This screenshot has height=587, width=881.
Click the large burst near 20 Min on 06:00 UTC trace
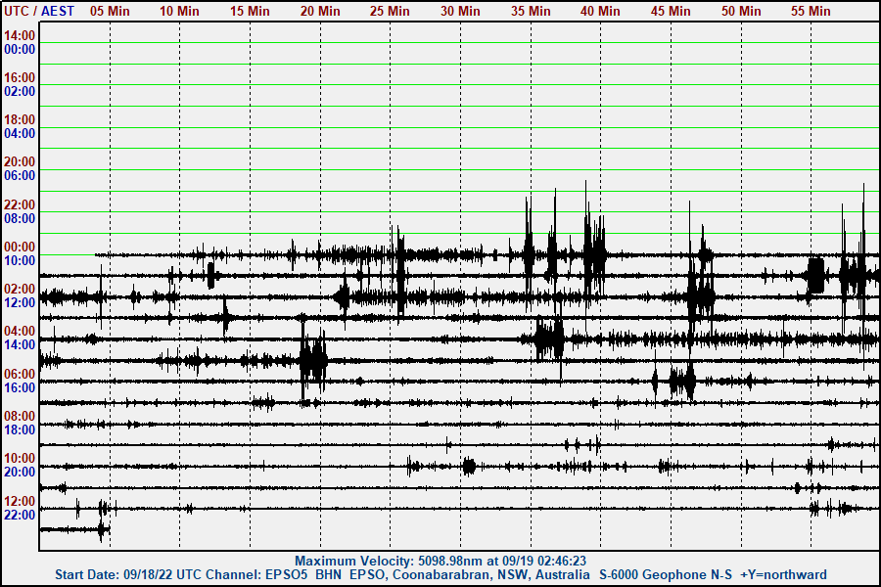point(313,361)
